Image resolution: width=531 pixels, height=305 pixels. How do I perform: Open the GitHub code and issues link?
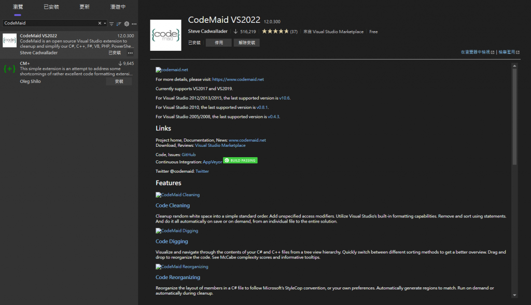[189, 155]
